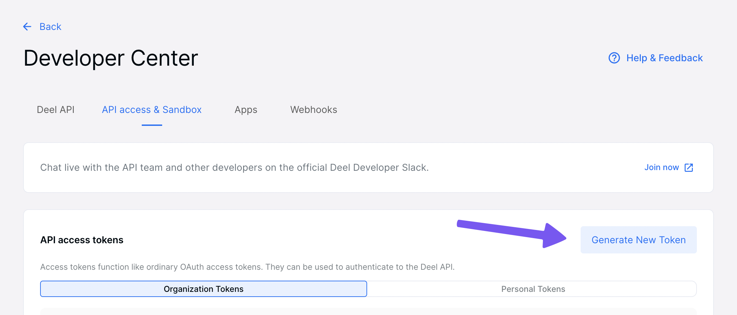Click Generate New Token button
This screenshot has width=737, height=315.
pos(638,240)
